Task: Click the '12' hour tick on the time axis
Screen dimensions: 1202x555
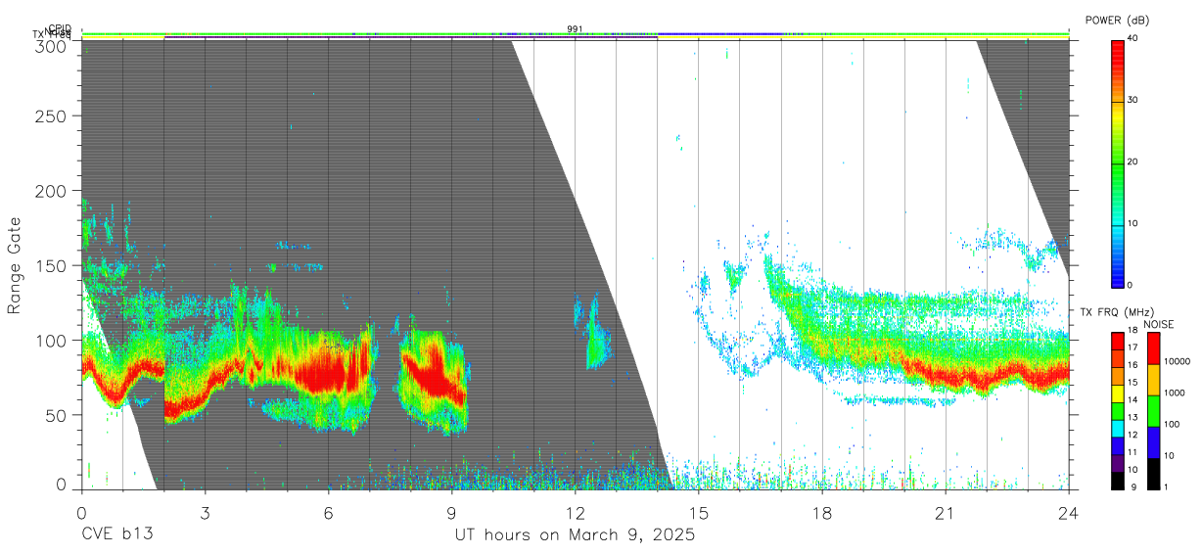Action: click(x=575, y=513)
